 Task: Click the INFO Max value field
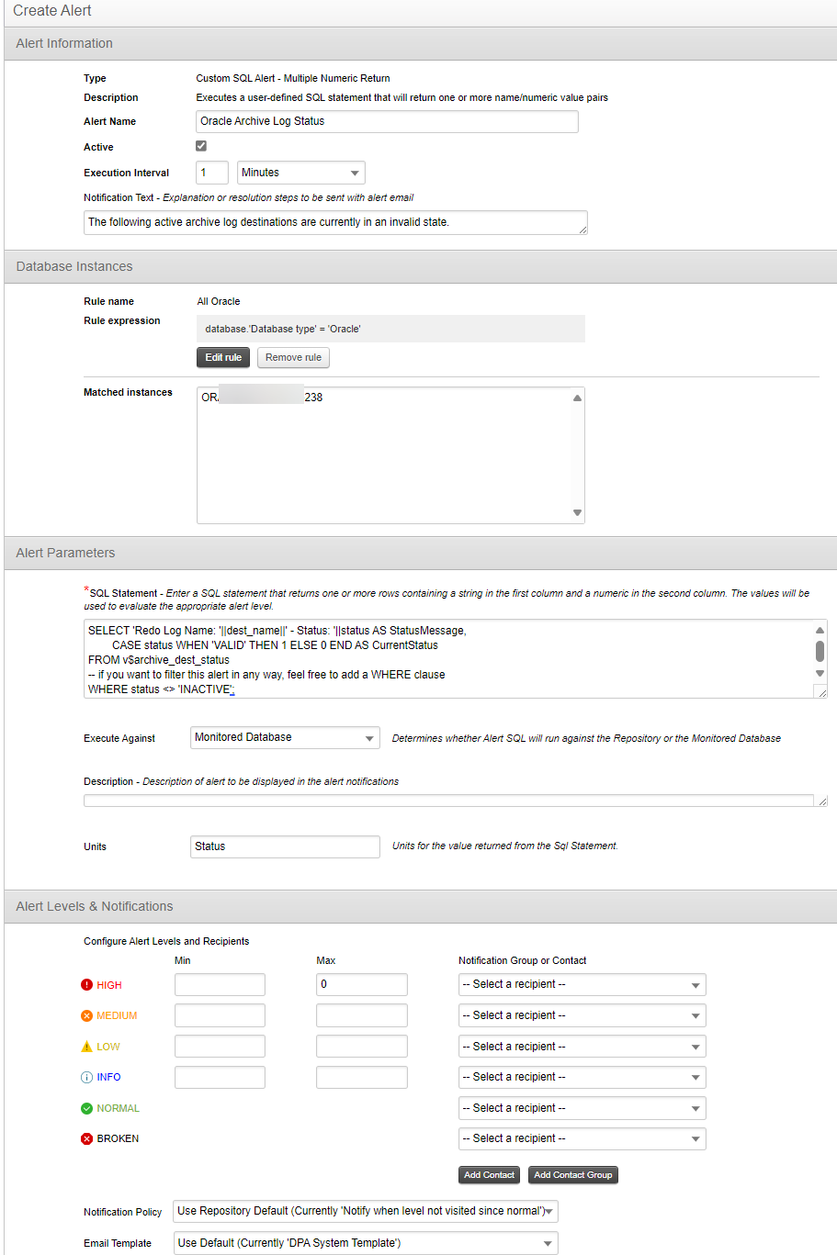tap(362, 1077)
